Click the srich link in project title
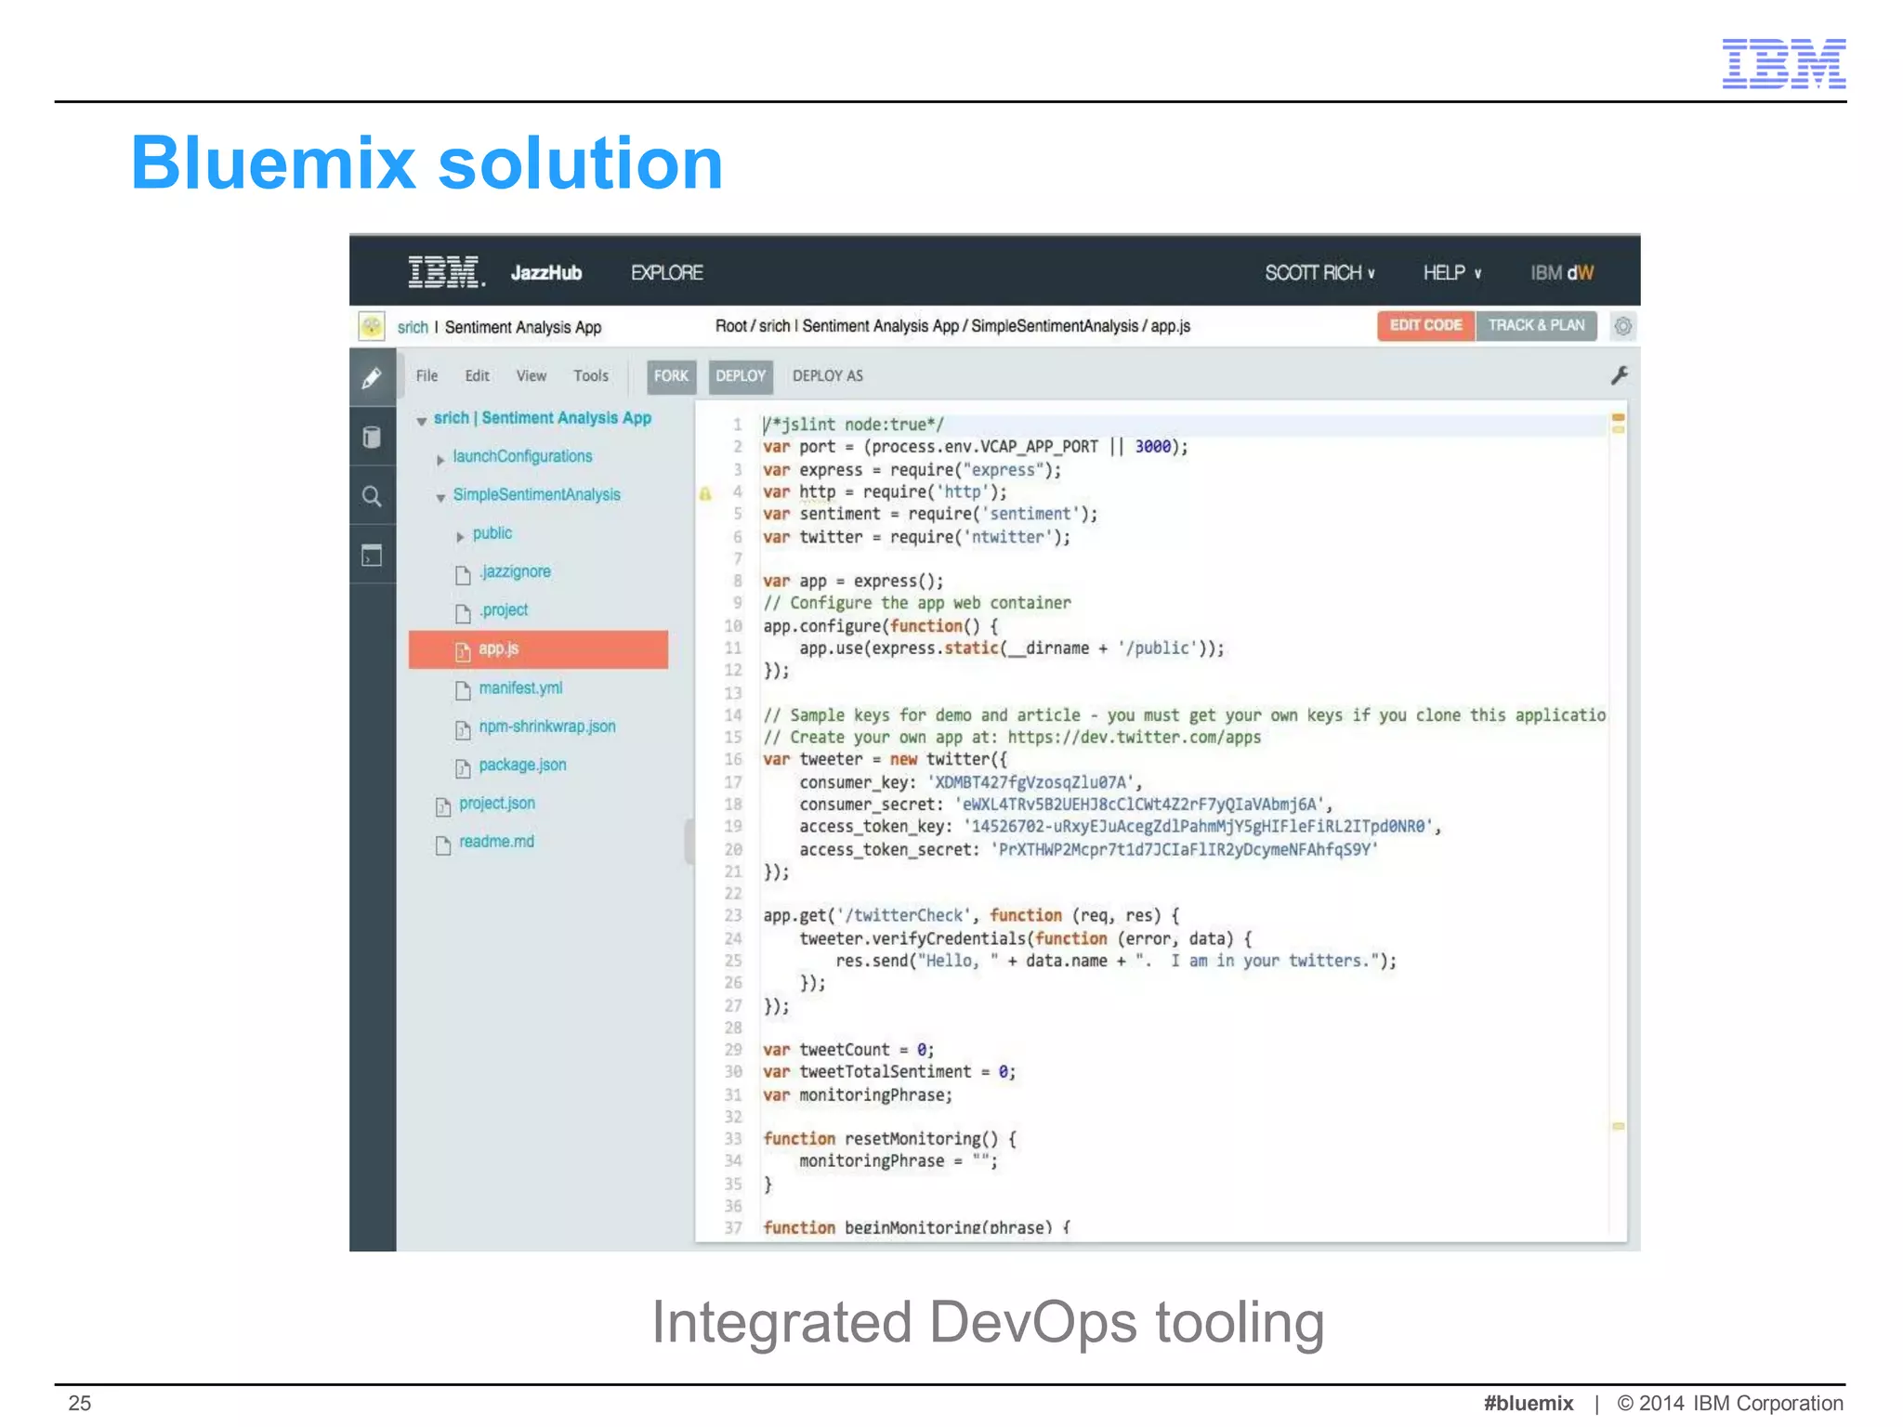The width and height of the screenshot is (1903, 1427). 413,327
